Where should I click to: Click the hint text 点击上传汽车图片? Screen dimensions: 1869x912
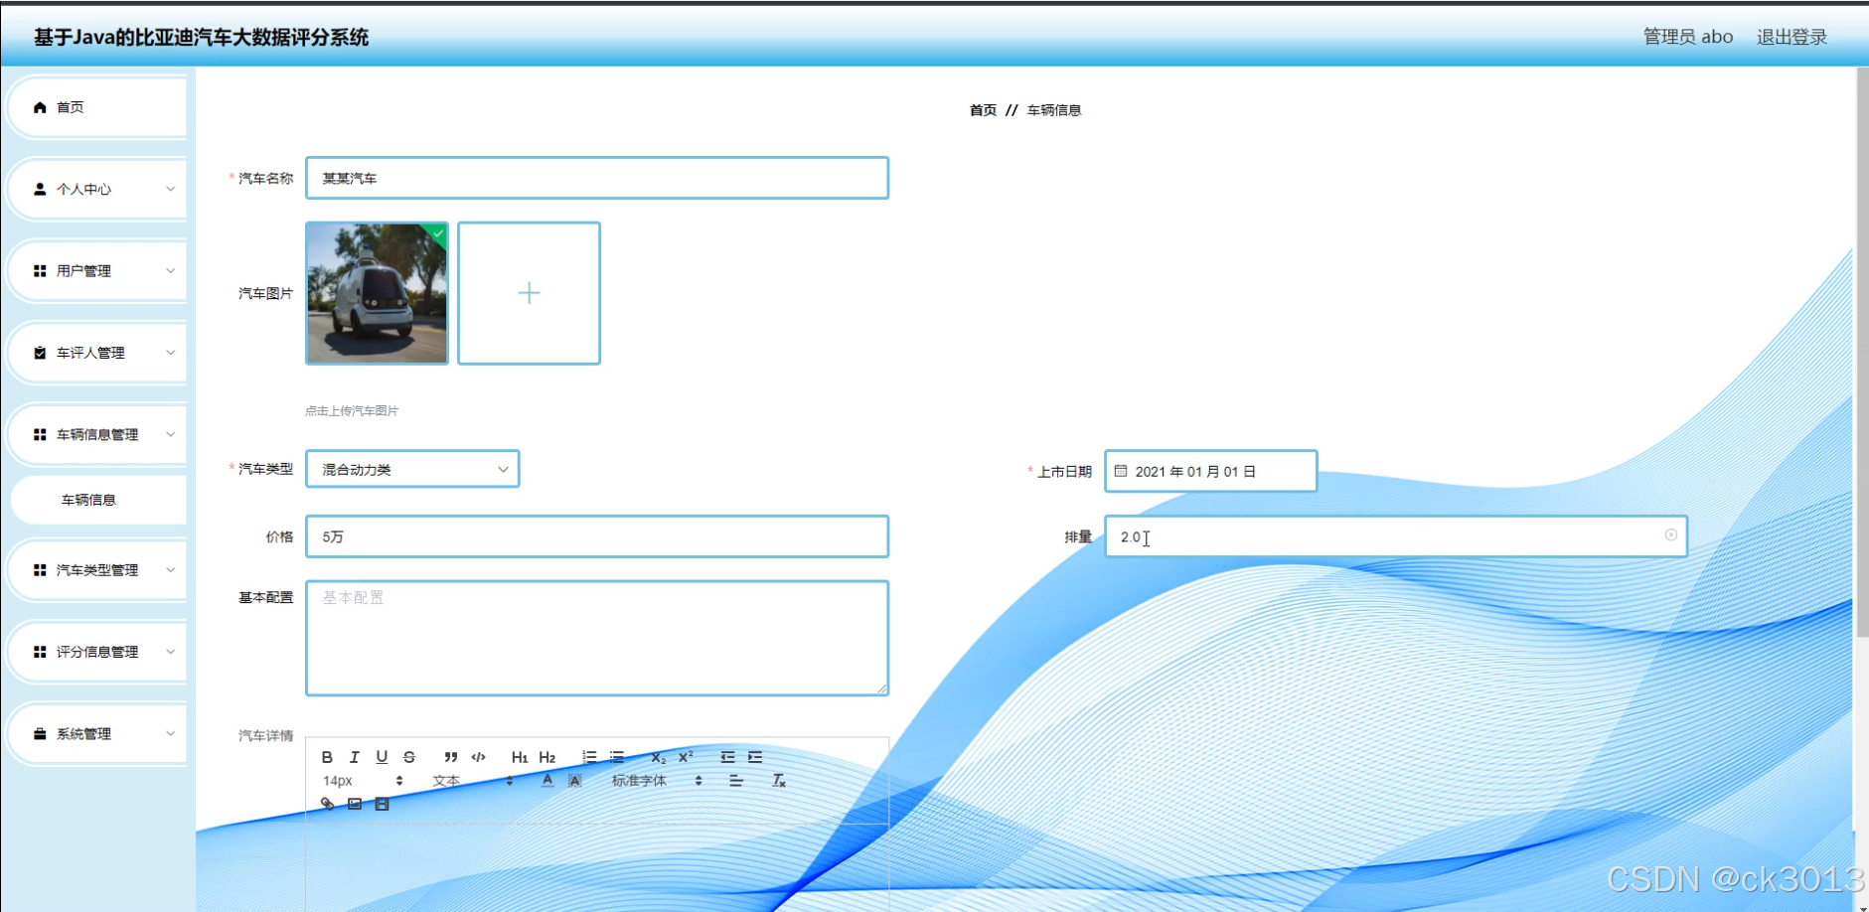pyautogui.click(x=352, y=410)
